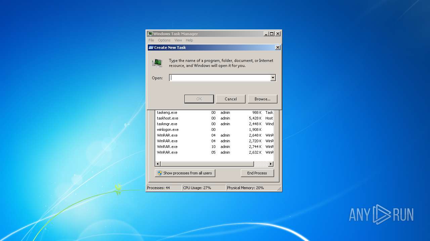Click the horizontal scrollbar left arrow

click(x=158, y=164)
